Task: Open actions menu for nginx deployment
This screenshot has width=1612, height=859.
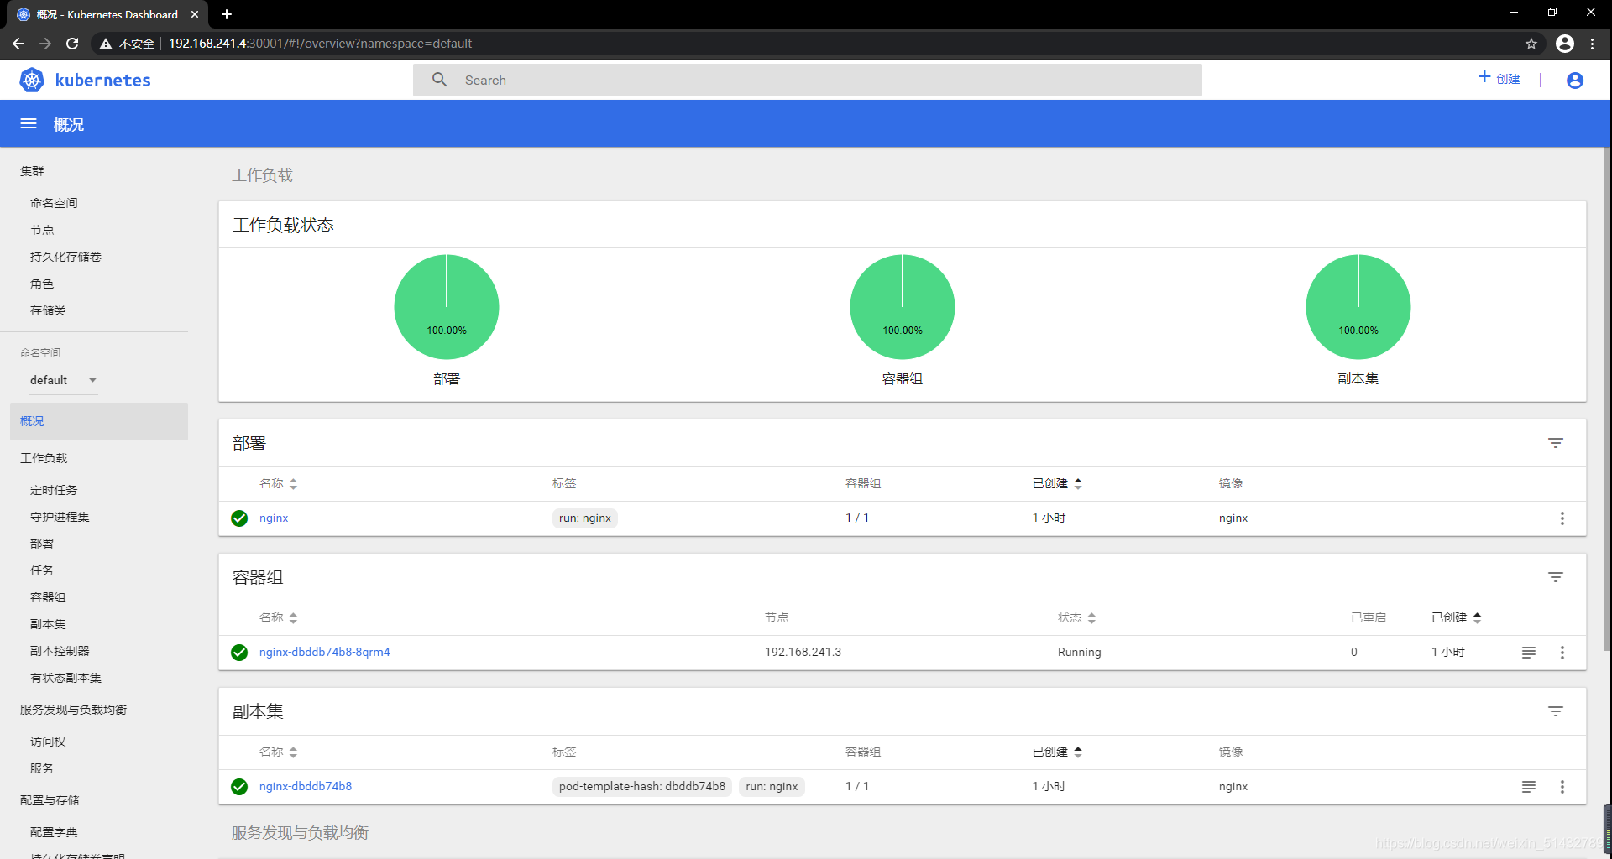Action: [1562, 518]
